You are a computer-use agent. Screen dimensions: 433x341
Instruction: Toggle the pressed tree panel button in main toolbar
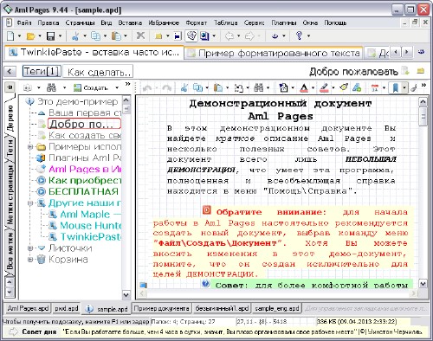tap(191, 35)
